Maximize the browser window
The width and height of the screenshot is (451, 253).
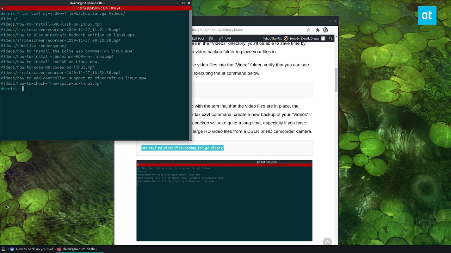(x=329, y=21)
